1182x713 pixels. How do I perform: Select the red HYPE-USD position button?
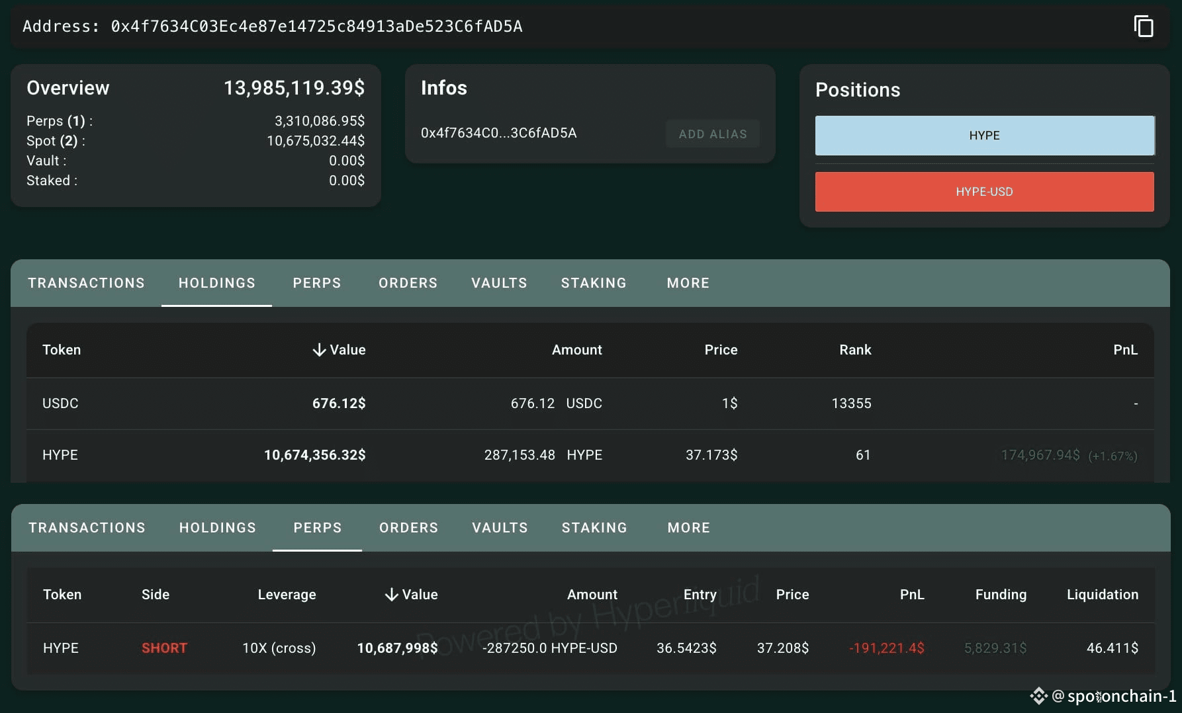(985, 192)
